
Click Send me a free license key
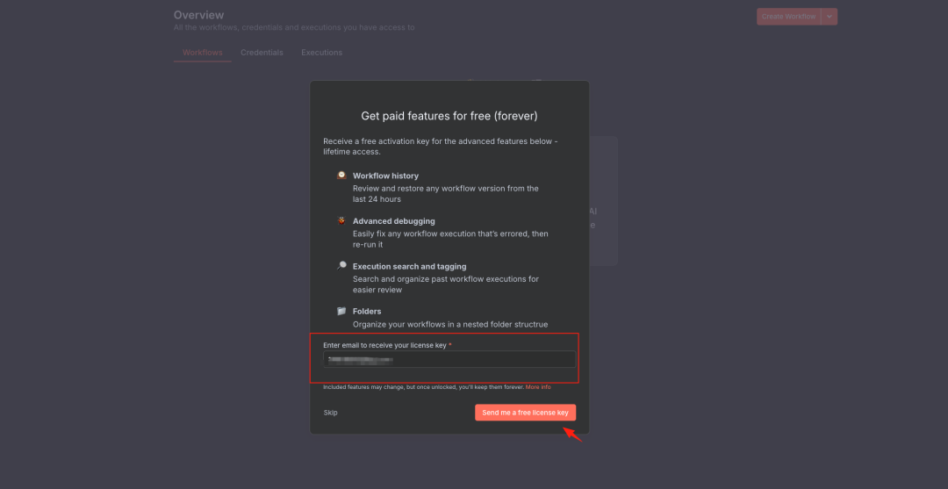[x=526, y=413]
